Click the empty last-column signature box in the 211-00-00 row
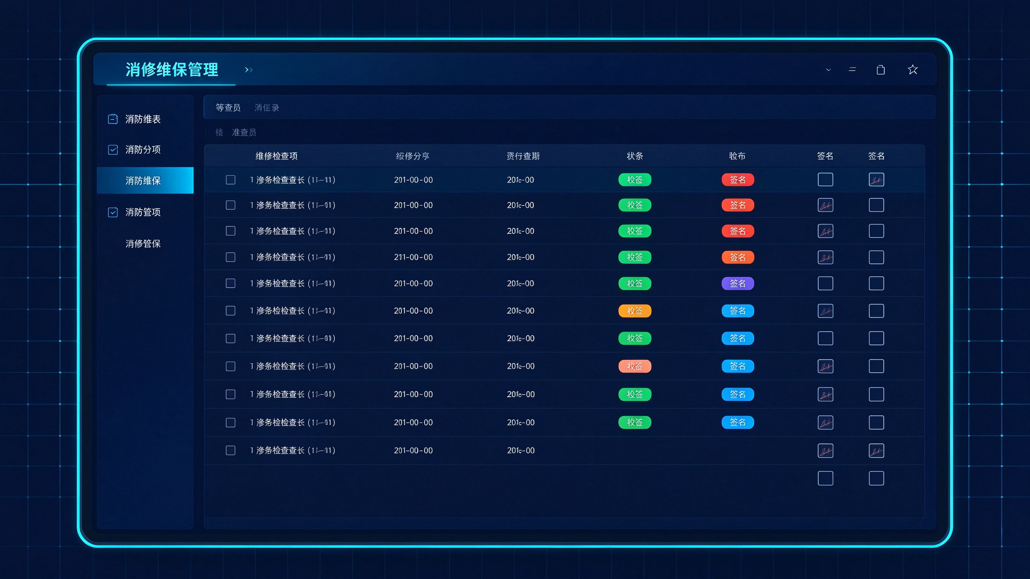 click(876, 257)
